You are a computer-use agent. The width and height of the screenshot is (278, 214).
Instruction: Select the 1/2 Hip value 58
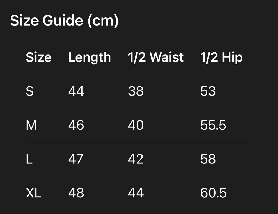click(208, 159)
